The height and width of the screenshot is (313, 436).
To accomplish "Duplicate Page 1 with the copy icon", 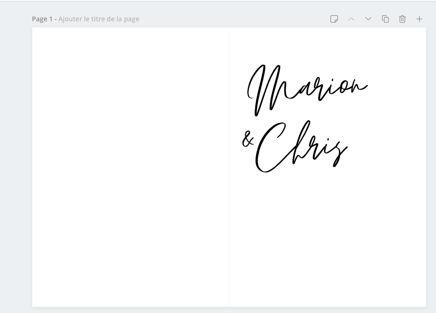I will click(385, 19).
